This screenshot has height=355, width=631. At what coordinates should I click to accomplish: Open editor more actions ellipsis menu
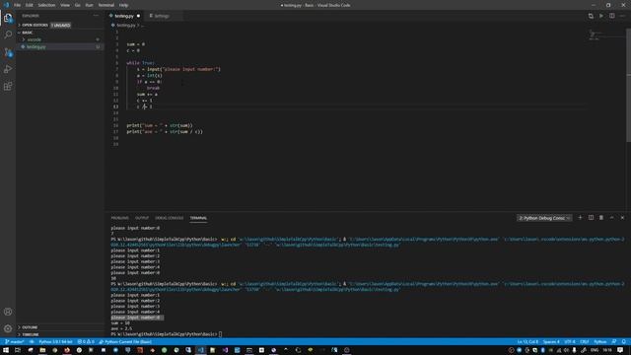pos(622,16)
